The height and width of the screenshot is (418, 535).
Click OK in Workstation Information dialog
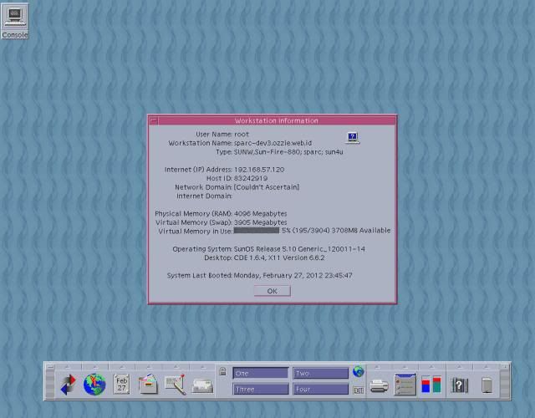(272, 291)
